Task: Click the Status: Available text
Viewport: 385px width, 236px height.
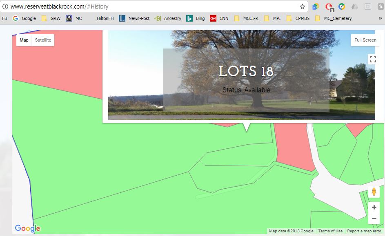Action: coord(246,90)
